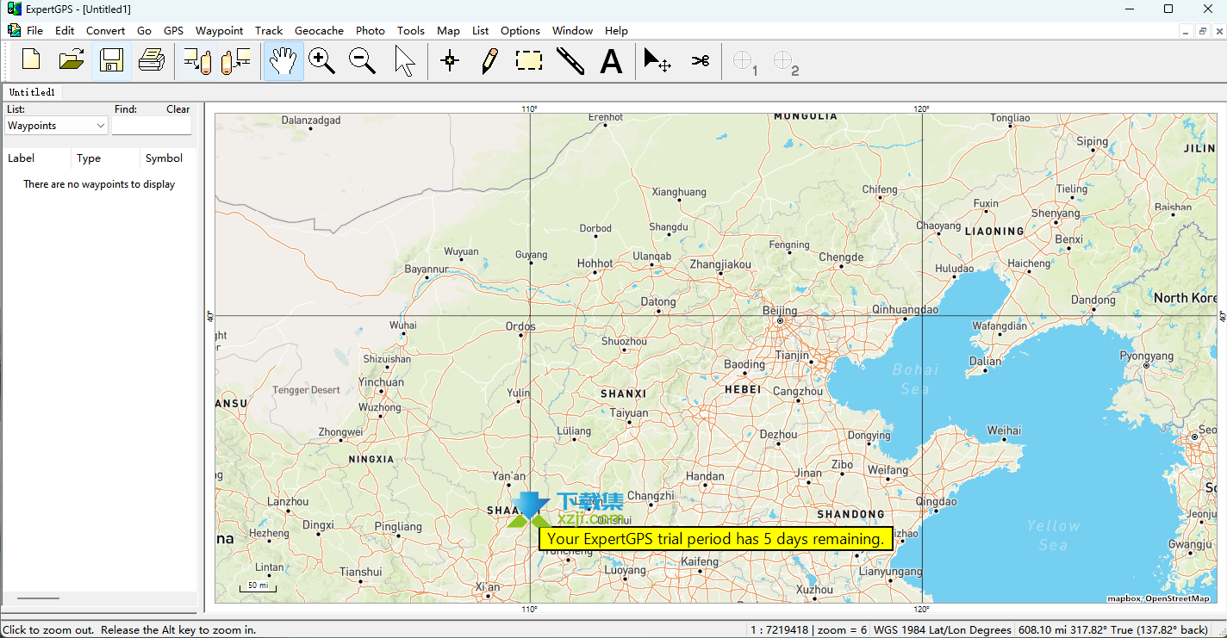The width and height of the screenshot is (1227, 638).
Task: Select the Pan hand tool
Action: 283,60
